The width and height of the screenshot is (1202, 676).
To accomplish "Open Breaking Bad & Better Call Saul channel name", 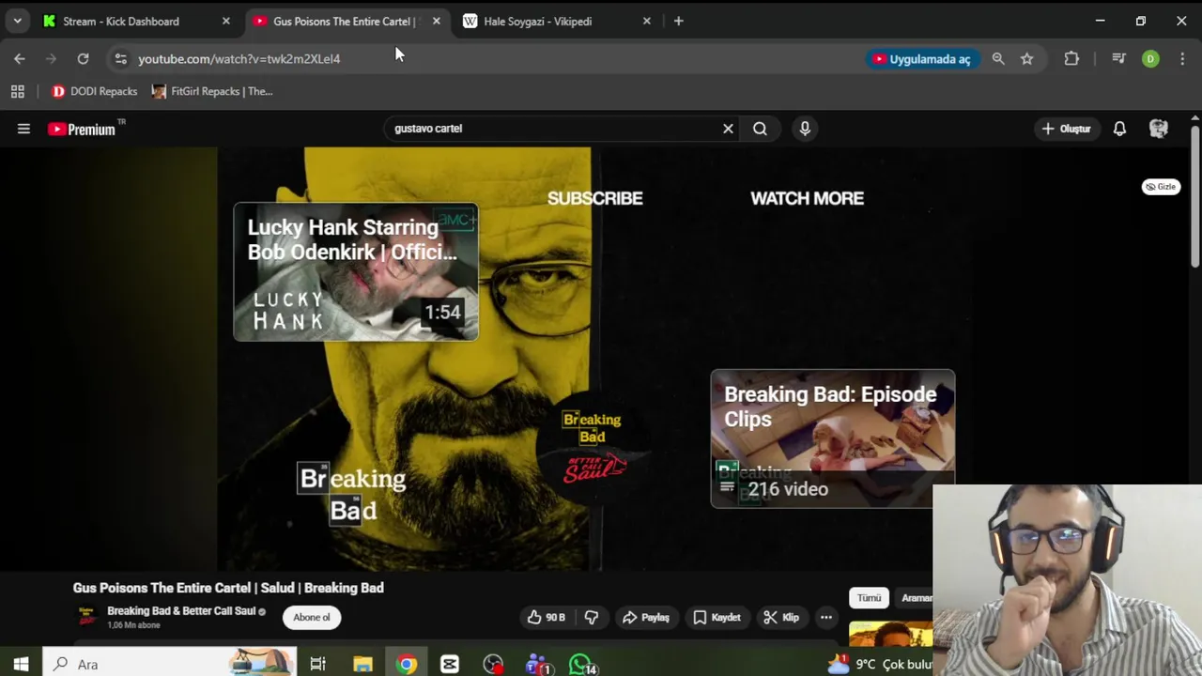I will coord(181,611).
